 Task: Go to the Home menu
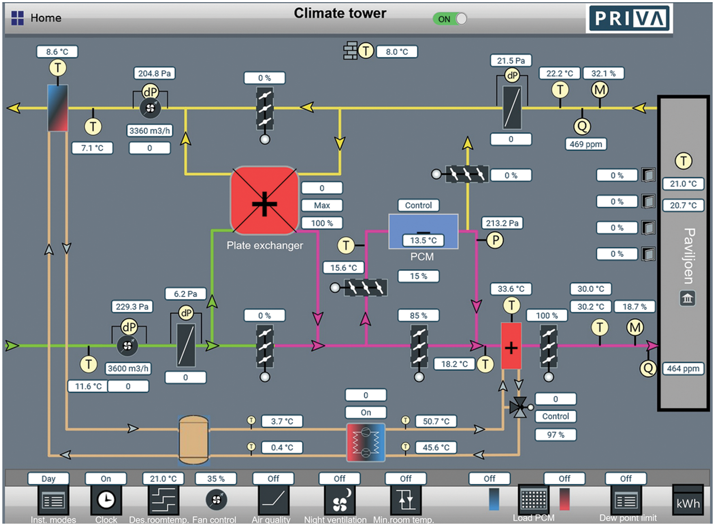point(37,18)
